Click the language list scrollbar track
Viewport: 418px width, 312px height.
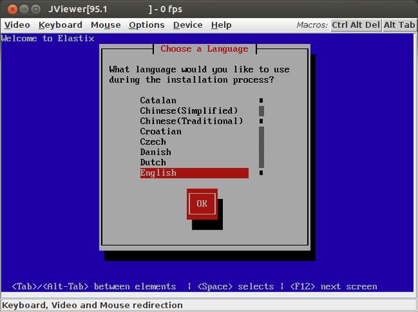pos(261,137)
